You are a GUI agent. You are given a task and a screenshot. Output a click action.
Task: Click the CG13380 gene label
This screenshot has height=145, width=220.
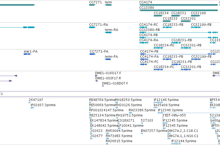click(x=147, y=8)
